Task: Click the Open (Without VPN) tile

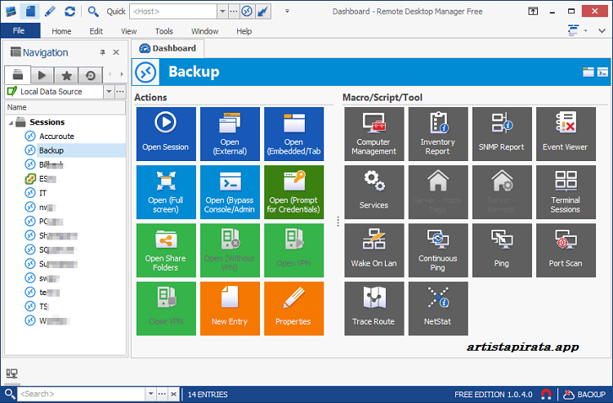Action: pos(230,250)
